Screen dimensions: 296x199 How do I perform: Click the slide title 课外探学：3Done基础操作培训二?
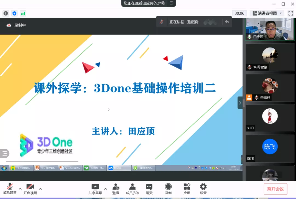pos(125,88)
